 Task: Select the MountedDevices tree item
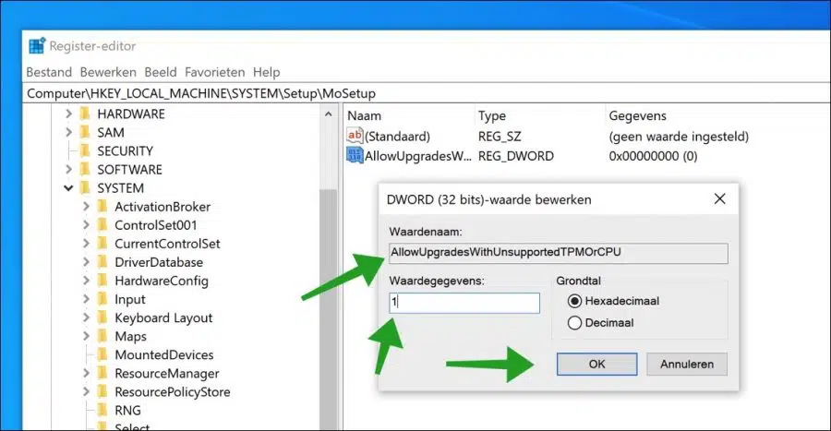tap(164, 354)
